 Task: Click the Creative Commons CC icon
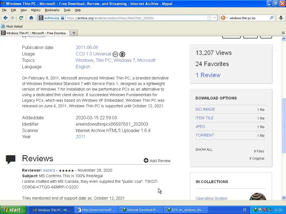(x=115, y=54)
